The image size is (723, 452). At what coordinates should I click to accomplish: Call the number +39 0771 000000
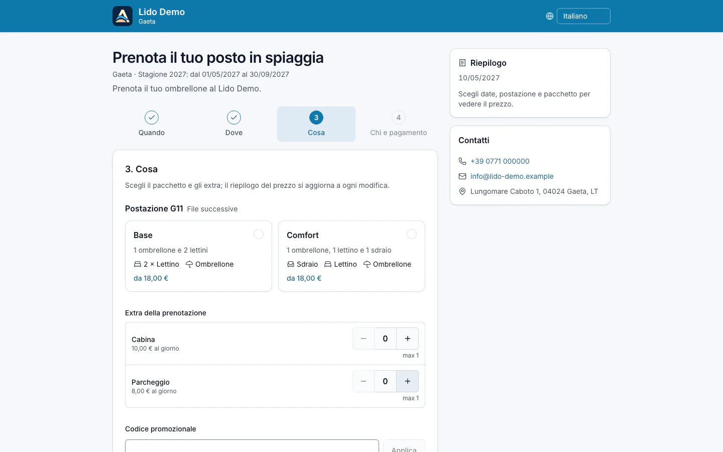500,161
